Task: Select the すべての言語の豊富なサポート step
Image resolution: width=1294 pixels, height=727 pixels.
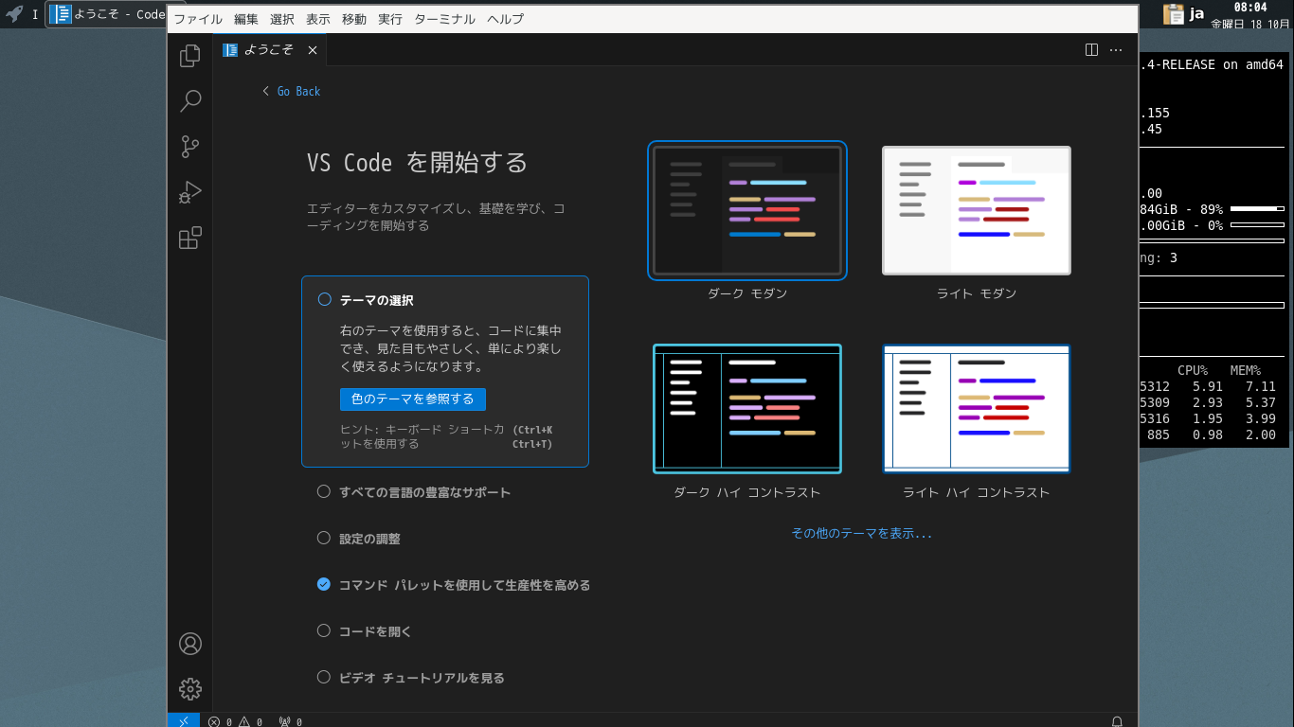Action: (x=424, y=492)
